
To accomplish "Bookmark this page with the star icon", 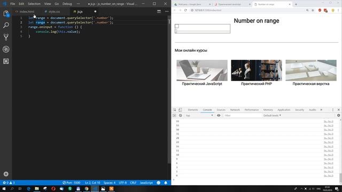I will click(313, 10).
